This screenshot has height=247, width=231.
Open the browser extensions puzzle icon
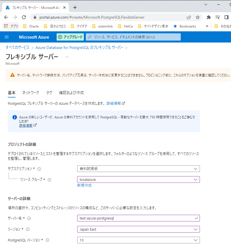click(x=209, y=17)
